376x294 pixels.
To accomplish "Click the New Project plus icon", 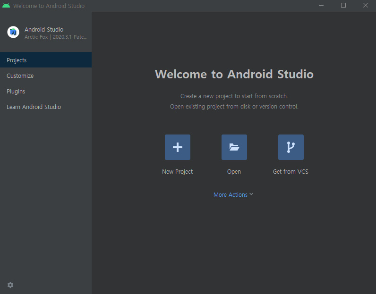I will pyautogui.click(x=178, y=147).
